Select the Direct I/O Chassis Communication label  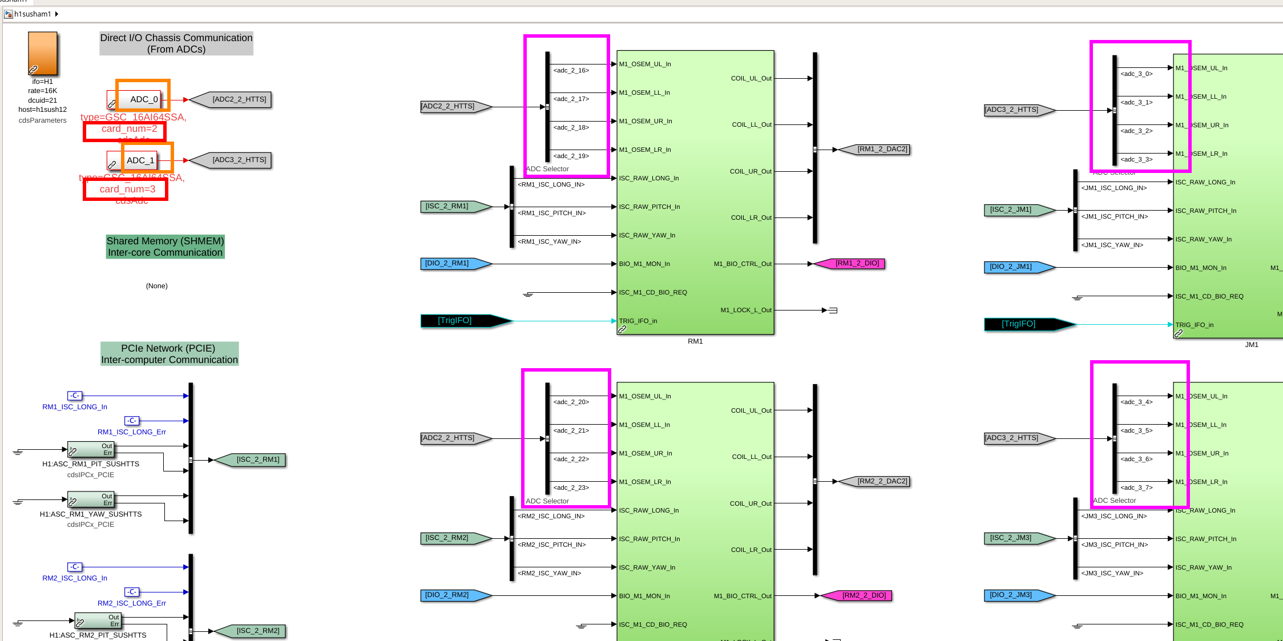click(x=176, y=43)
